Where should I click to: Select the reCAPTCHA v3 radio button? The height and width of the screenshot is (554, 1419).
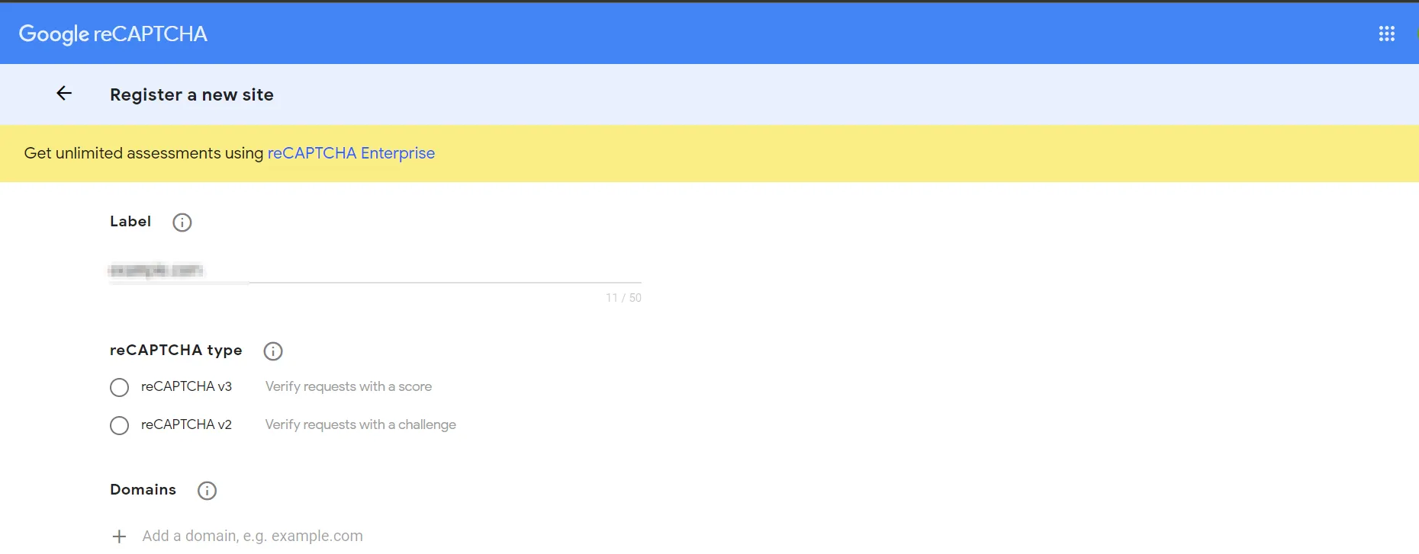(119, 387)
